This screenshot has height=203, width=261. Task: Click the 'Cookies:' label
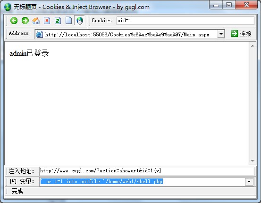click(103, 20)
